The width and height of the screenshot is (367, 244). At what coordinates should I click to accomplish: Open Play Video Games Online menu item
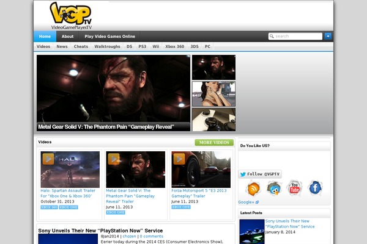pos(109,37)
